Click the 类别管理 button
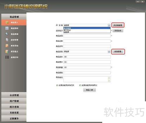This screenshot has height=123, width=146. click(x=118, y=52)
